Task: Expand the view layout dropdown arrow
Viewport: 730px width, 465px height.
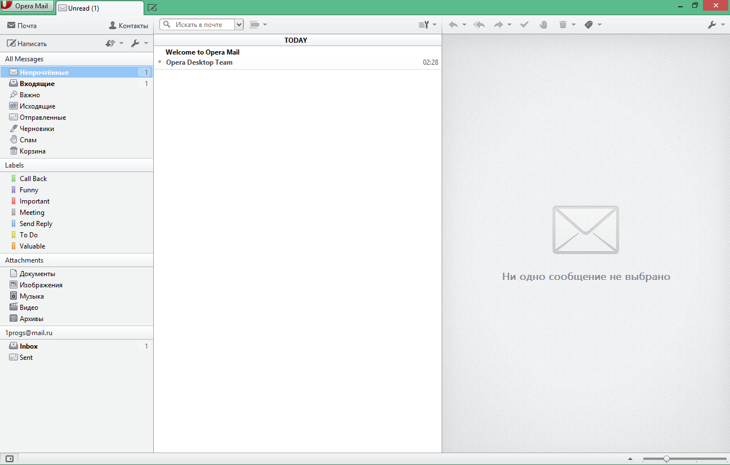Action: 265,25
